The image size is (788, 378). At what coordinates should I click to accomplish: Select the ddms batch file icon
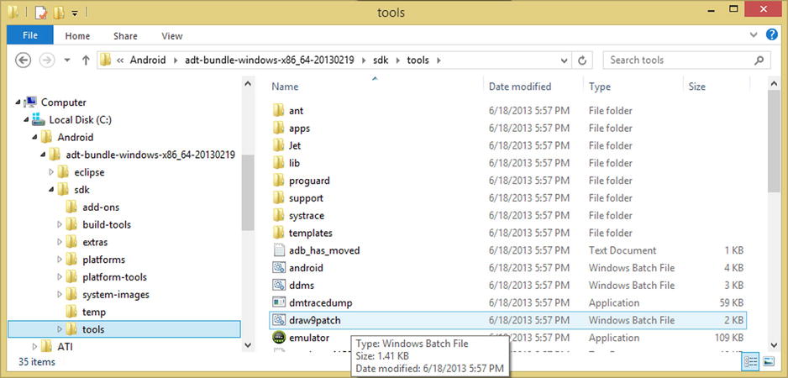click(x=278, y=286)
